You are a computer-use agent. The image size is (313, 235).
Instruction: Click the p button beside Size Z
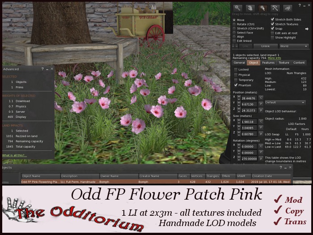tap(261, 134)
